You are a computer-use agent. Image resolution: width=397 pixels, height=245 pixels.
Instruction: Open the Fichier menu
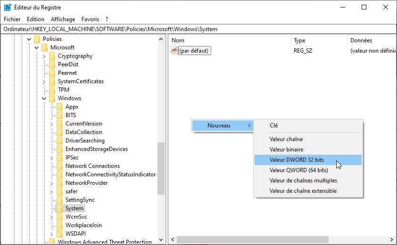coord(12,19)
